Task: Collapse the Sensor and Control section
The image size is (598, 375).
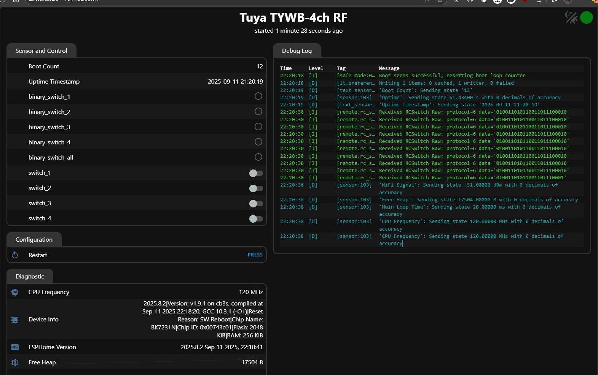Action: click(x=41, y=51)
